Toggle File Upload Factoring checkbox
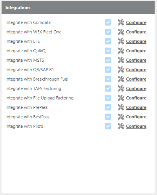157x195 pixels. point(108,98)
